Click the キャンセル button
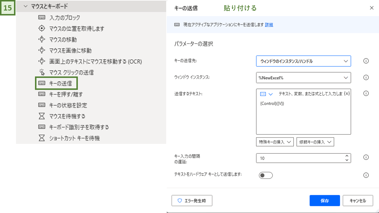 click(358, 201)
